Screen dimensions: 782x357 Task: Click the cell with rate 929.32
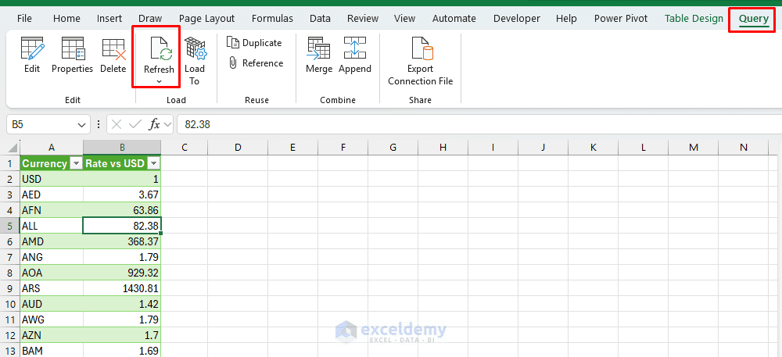(122, 273)
